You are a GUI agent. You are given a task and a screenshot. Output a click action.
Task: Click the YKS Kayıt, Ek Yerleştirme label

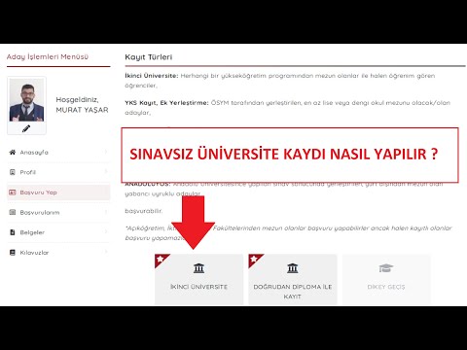[x=166, y=103]
